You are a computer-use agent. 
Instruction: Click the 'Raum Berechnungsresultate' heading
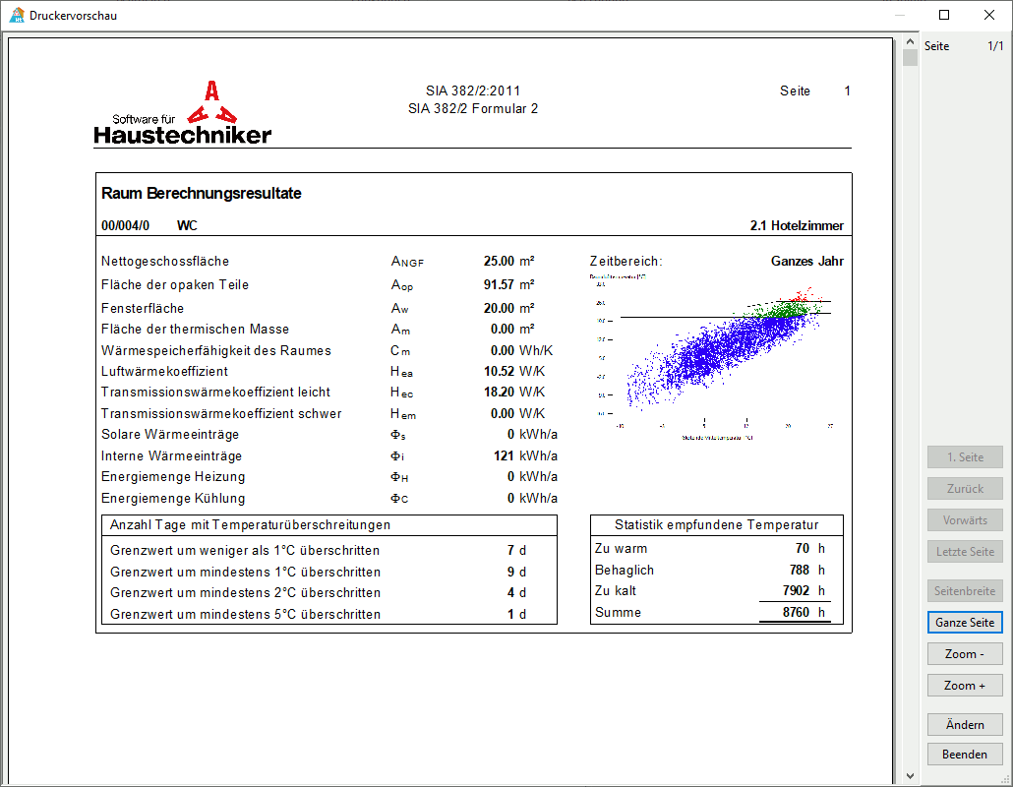pyautogui.click(x=201, y=193)
